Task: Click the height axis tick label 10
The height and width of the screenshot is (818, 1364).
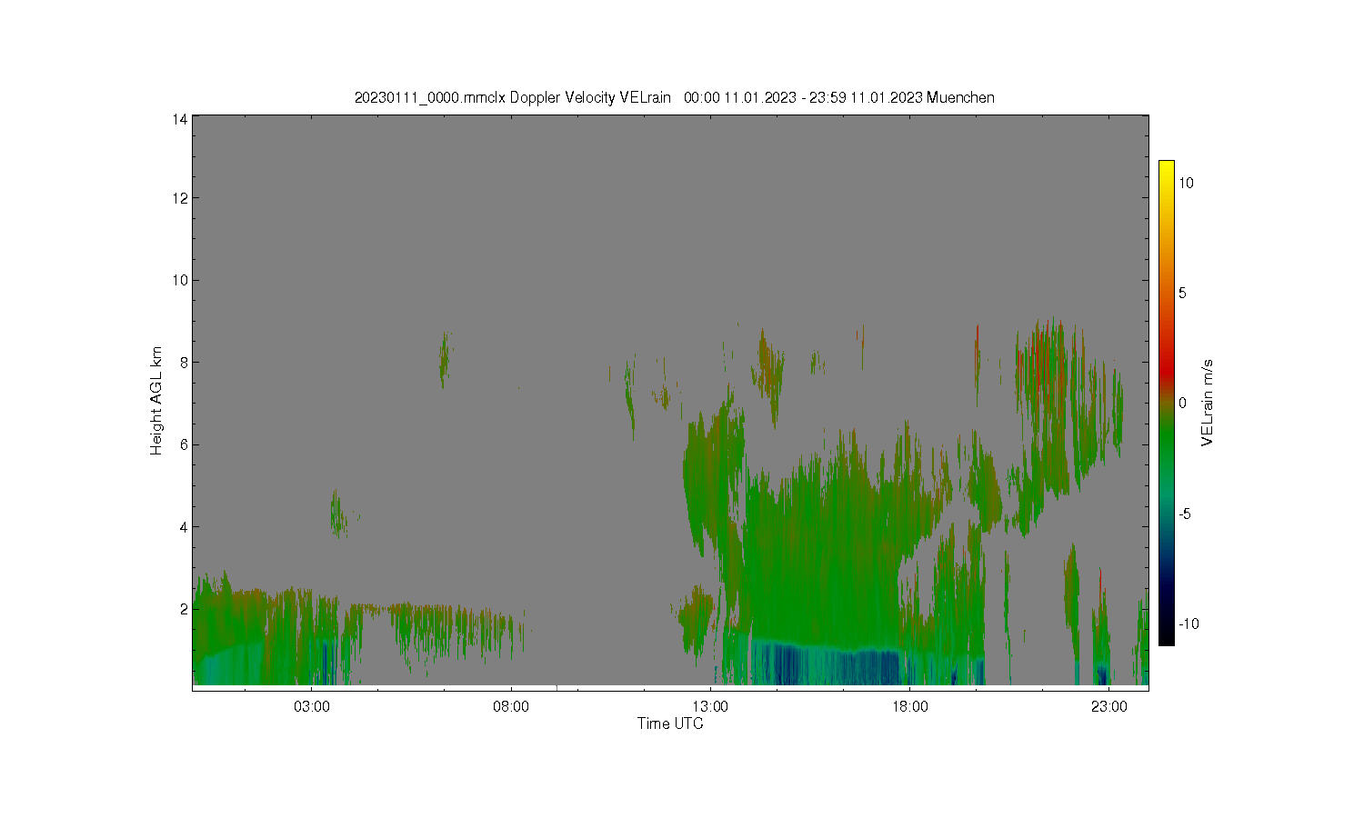Action: coord(180,280)
